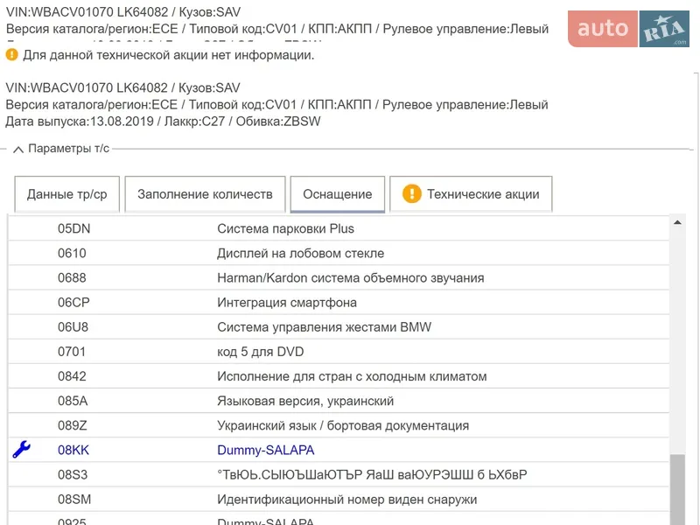Click row 085A Ukrainian language version
This screenshot has width=700, height=525.
(306, 401)
